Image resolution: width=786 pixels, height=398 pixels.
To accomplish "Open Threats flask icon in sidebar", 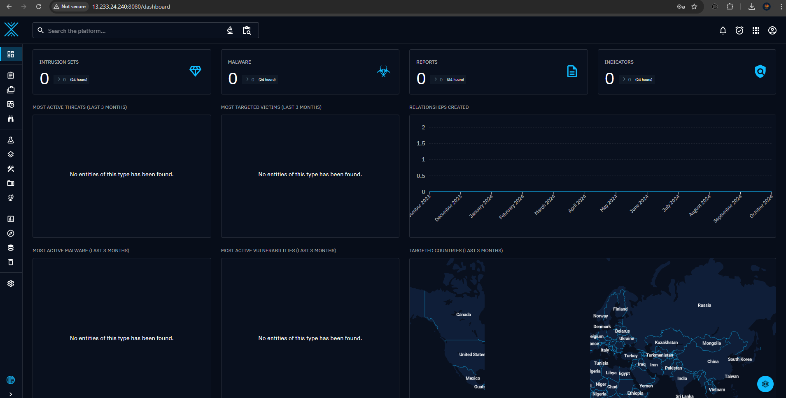I will [11, 140].
